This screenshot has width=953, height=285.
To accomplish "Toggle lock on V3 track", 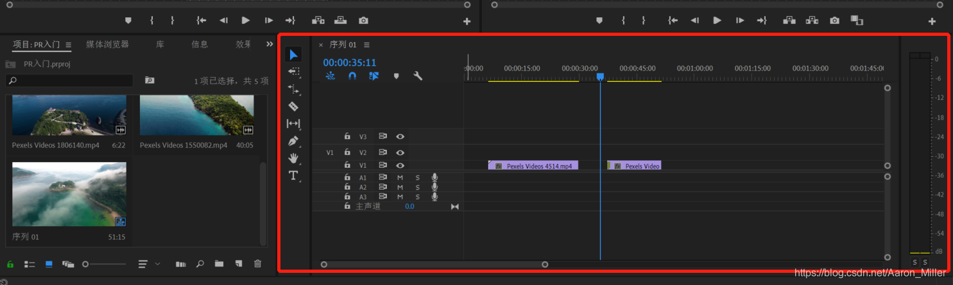I will [347, 136].
